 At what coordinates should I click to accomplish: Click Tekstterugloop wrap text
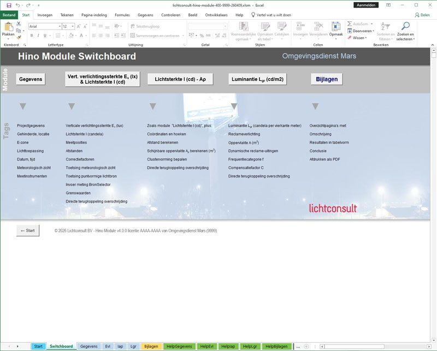coord(145,26)
